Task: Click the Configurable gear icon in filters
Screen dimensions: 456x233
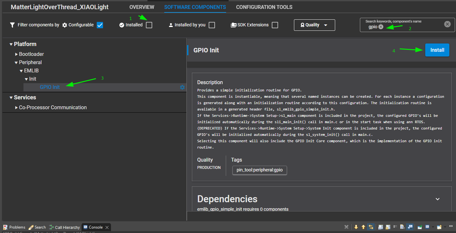Action: 65,25
